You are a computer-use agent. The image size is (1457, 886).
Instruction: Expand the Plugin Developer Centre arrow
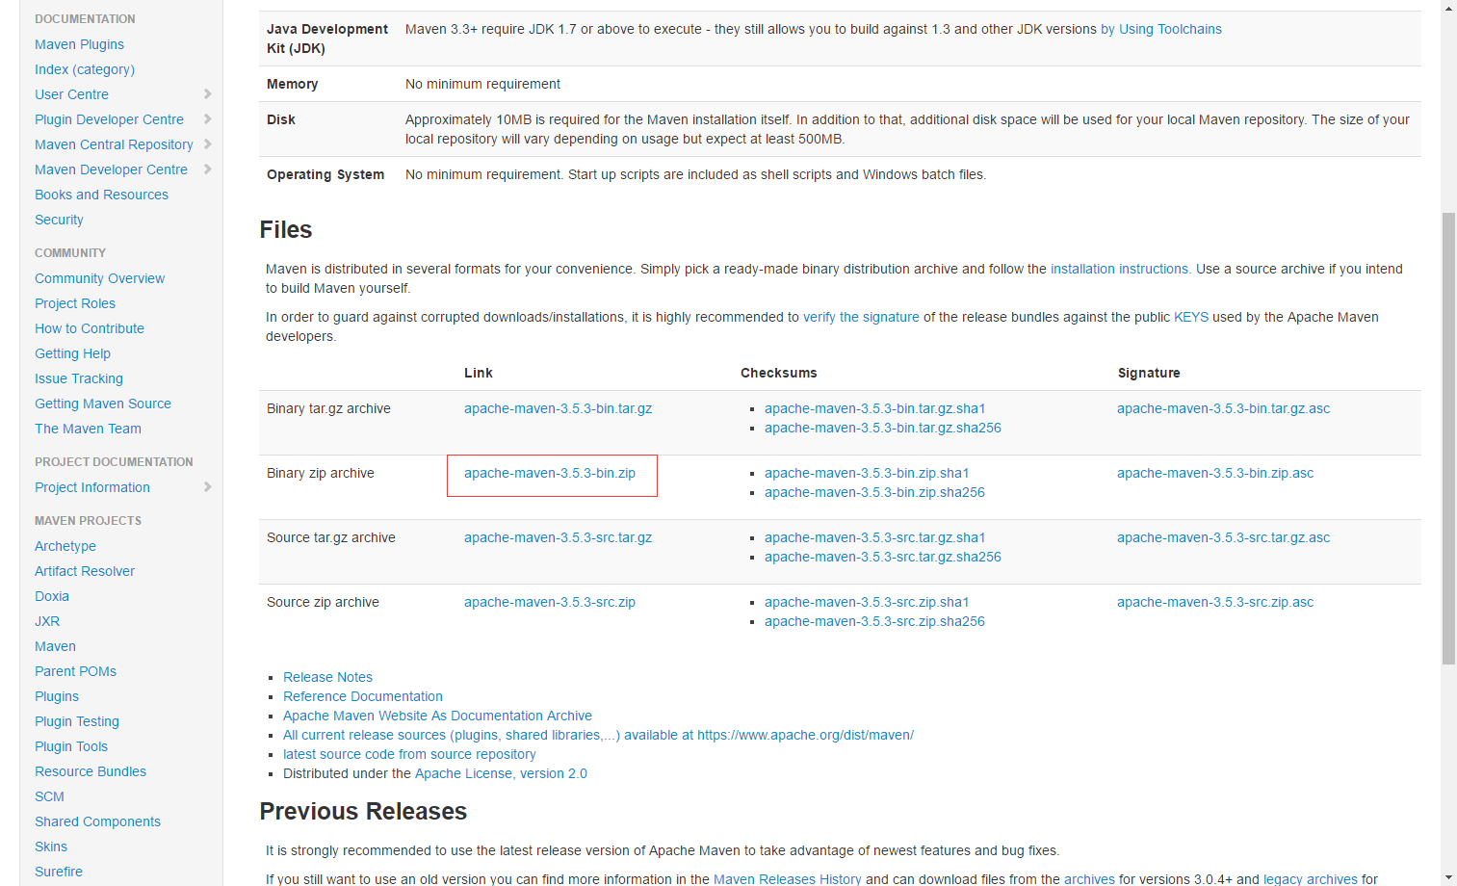(207, 119)
